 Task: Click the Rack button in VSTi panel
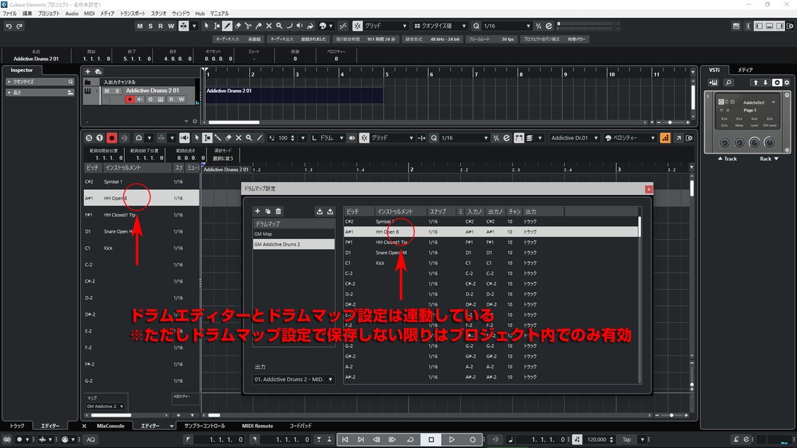coord(768,159)
